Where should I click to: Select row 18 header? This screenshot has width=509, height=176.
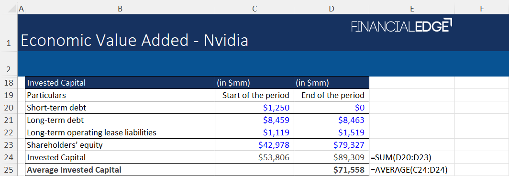point(9,83)
